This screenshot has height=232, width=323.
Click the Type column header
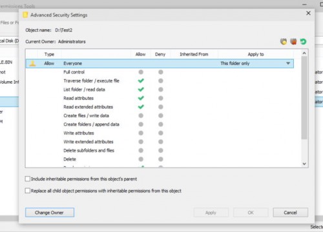click(49, 54)
